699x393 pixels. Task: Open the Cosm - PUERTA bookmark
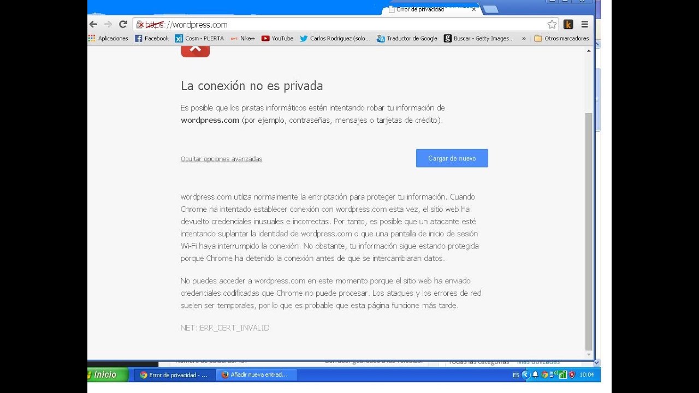coord(199,39)
